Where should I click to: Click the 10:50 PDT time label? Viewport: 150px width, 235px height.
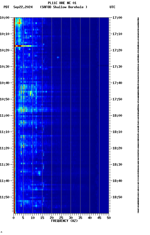[x=5, y=99]
